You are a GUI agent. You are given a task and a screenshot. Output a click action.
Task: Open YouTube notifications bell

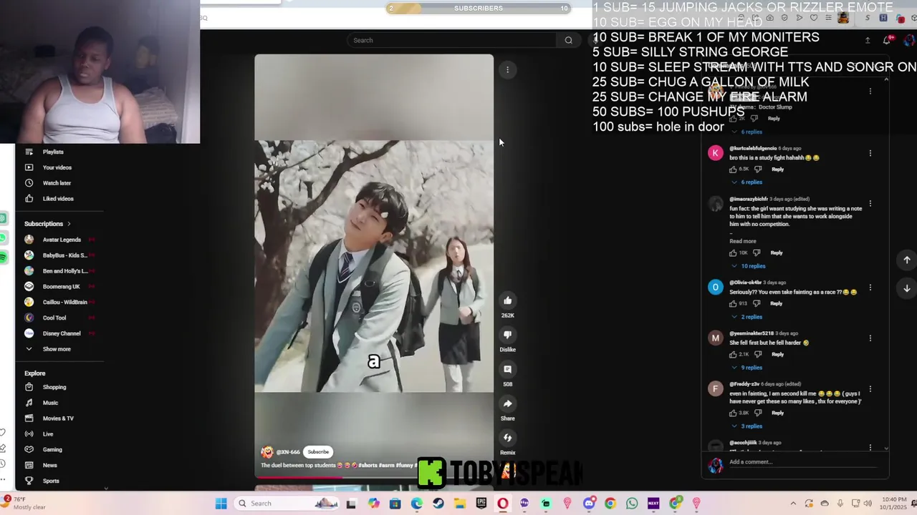point(887,40)
